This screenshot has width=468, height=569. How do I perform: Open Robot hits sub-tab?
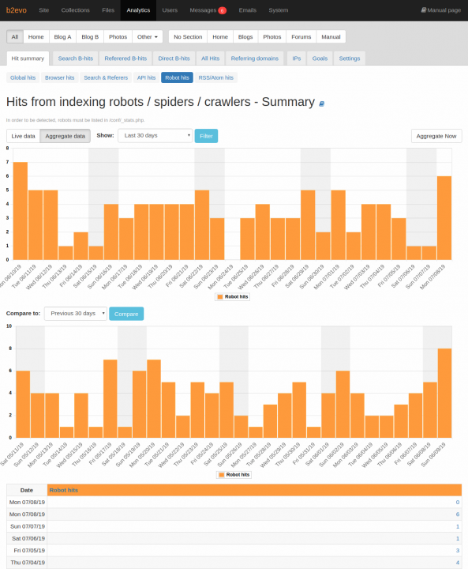(x=177, y=77)
